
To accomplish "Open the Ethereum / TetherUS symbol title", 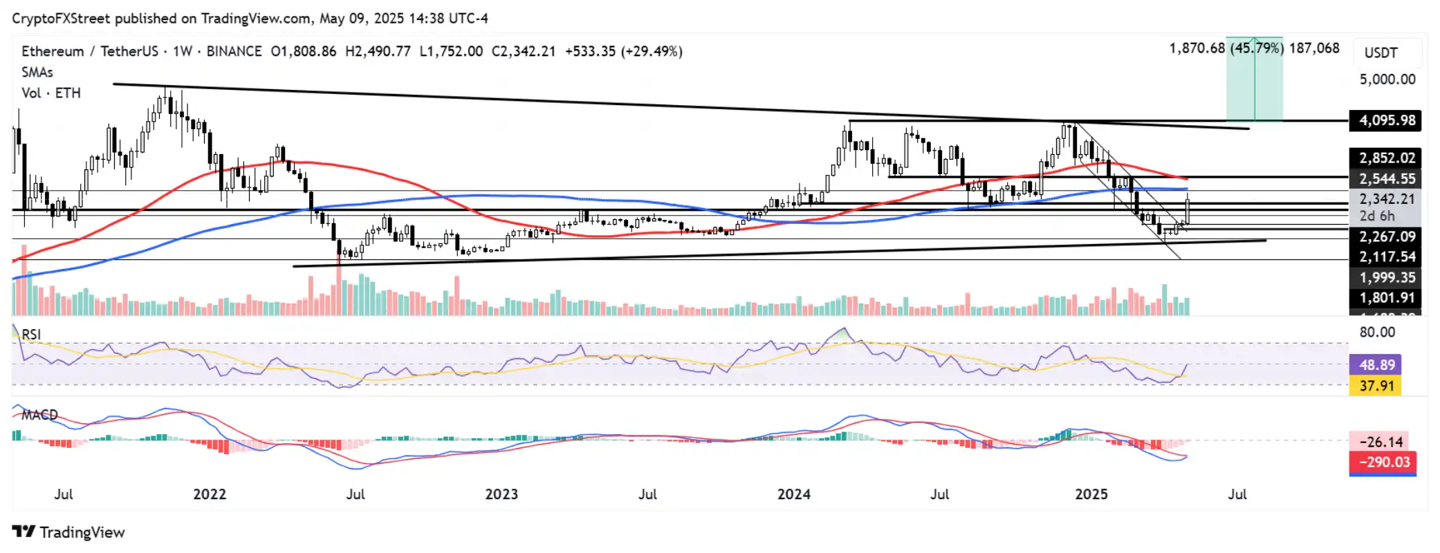I will pos(90,51).
